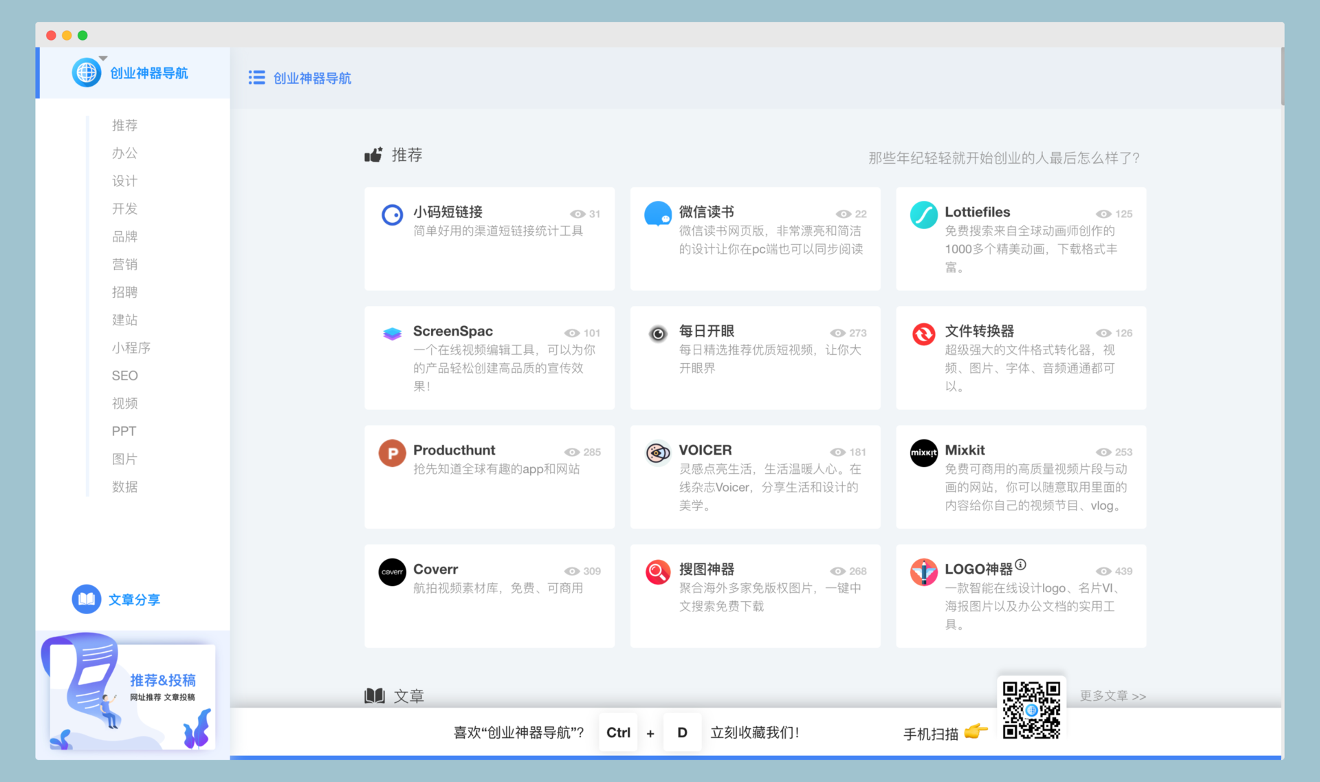The height and width of the screenshot is (782, 1320).
Task: Click the eye view-count icon on the 小码短链接 card
Action: [x=577, y=215]
